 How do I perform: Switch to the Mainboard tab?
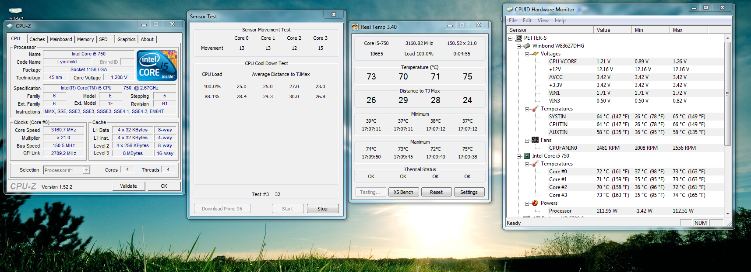(x=61, y=39)
